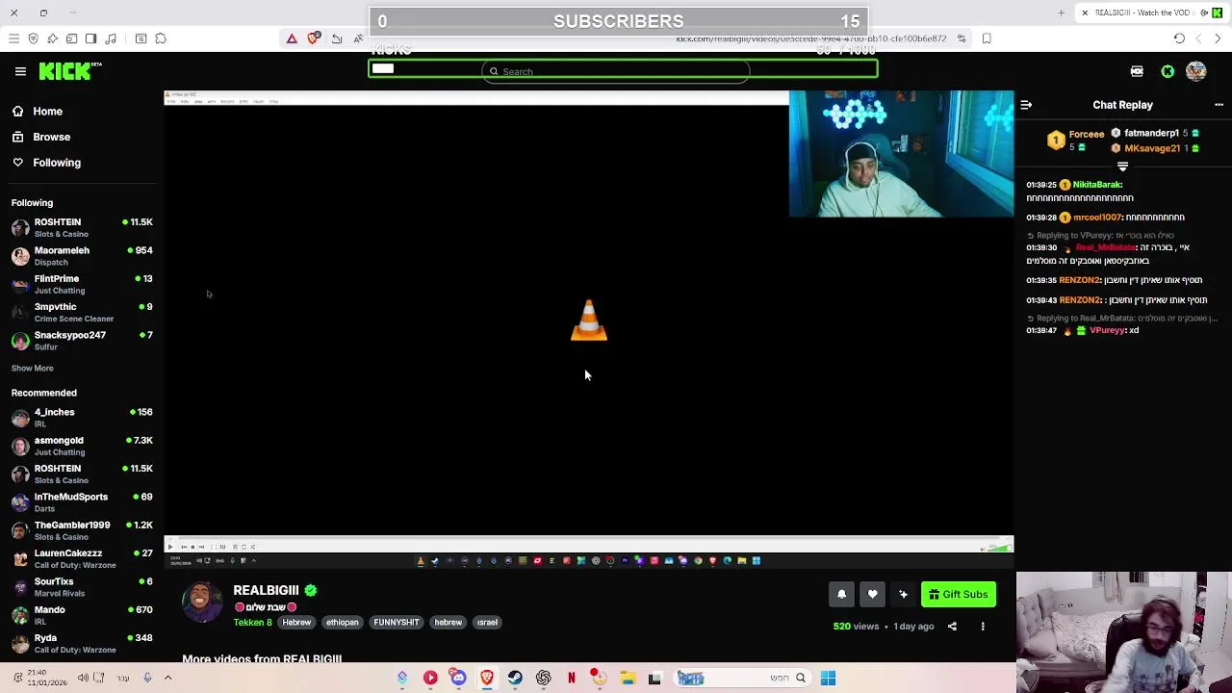Open Kick clips icon in header
Screen dimensions: 1232x693
pos(1137,71)
